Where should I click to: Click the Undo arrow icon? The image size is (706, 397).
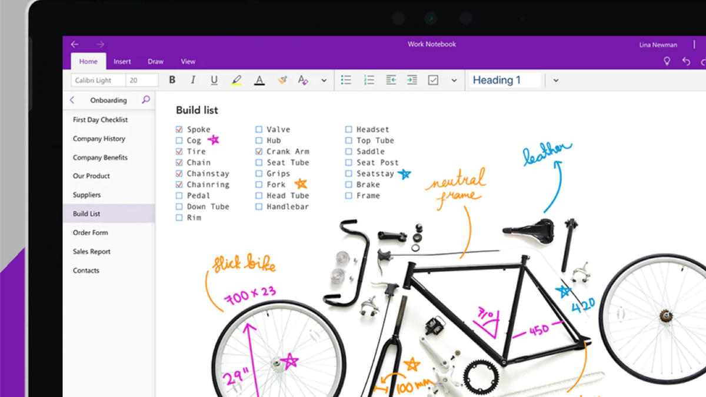[686, 61]
